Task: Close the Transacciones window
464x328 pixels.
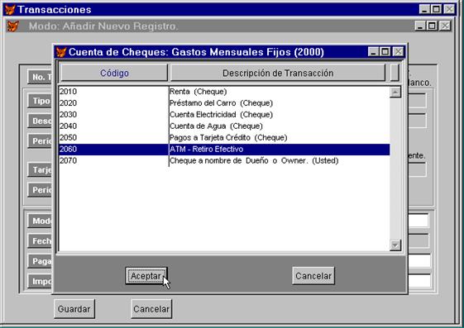Action: (449, 9)
